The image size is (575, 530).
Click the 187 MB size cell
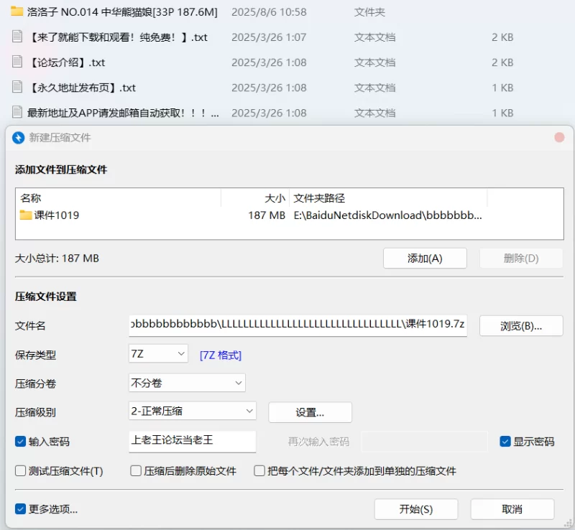point(267,215)
